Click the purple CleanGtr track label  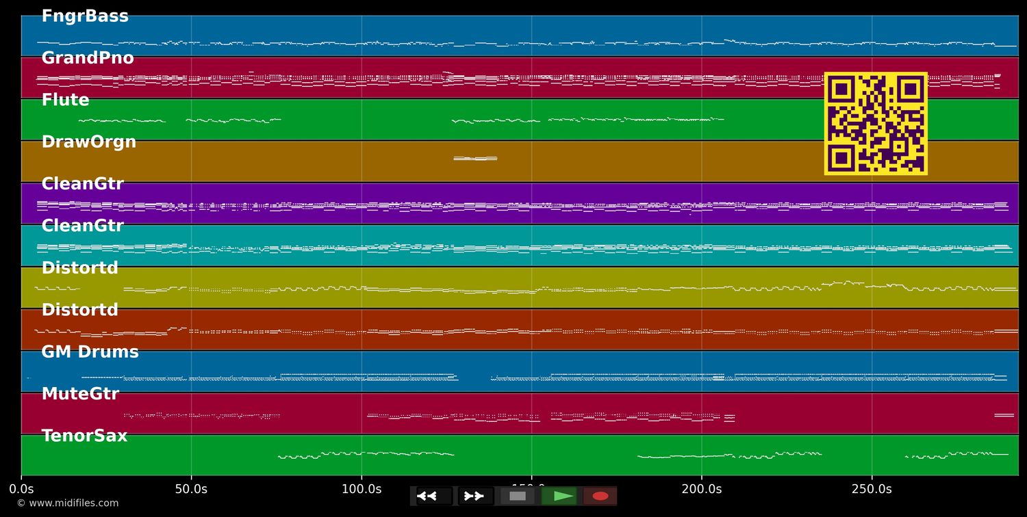pos(82,184)
